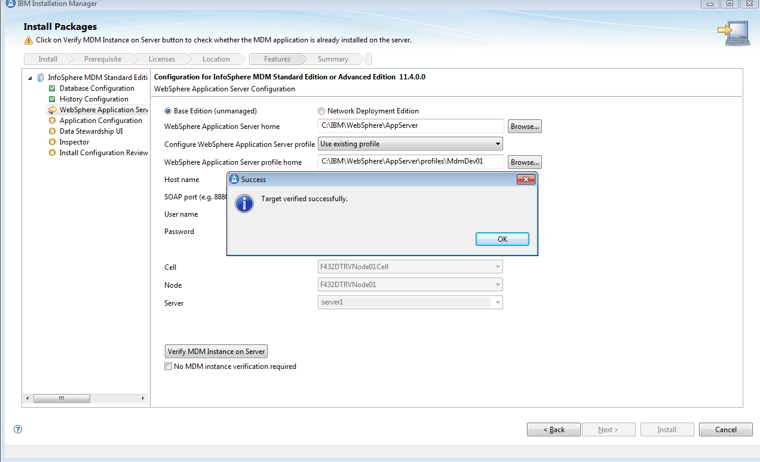760x462 pixels.
Task: Click Browse for profile home path
Action: coord(525,162)
